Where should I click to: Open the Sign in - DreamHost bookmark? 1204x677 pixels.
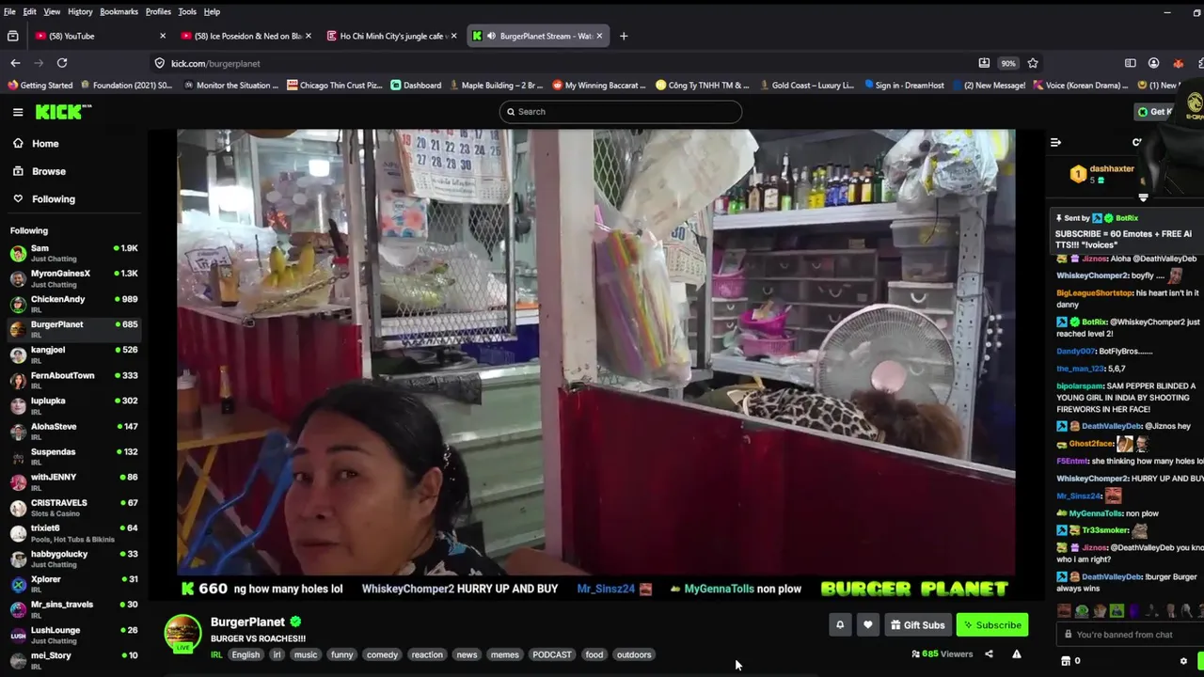[903, 85]
